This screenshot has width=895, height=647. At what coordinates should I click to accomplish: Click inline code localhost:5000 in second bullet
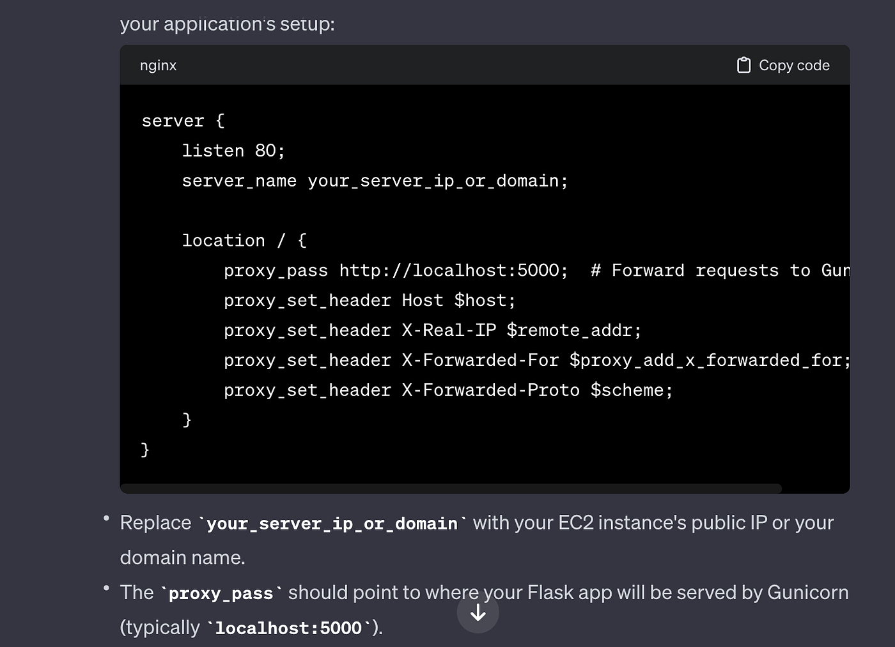tap(289, 628)
